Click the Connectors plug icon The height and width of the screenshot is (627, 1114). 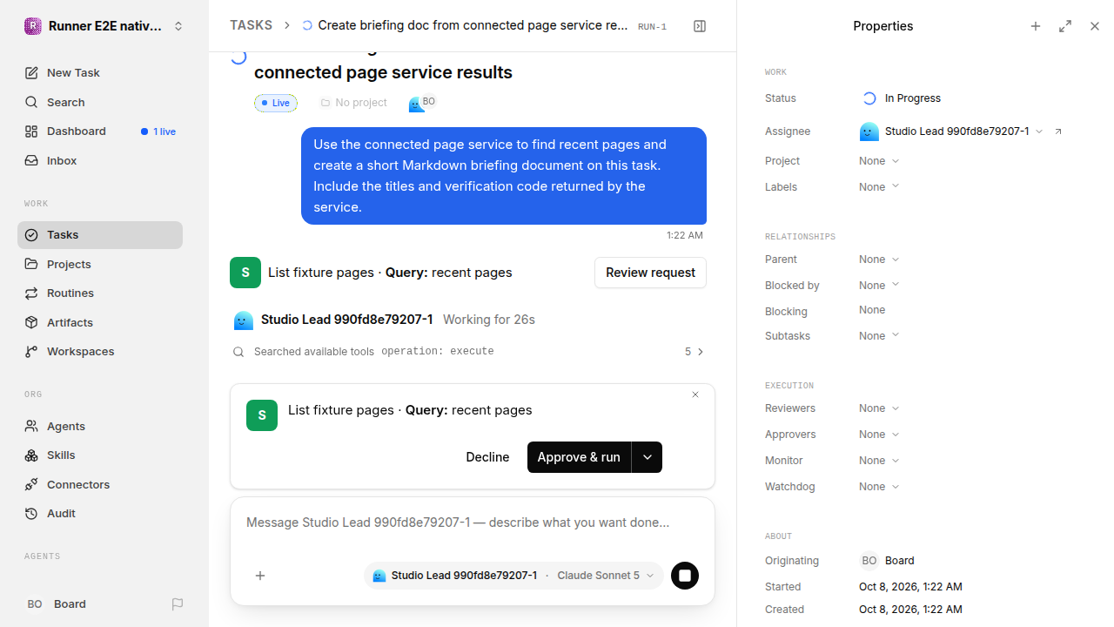[31, 484]
